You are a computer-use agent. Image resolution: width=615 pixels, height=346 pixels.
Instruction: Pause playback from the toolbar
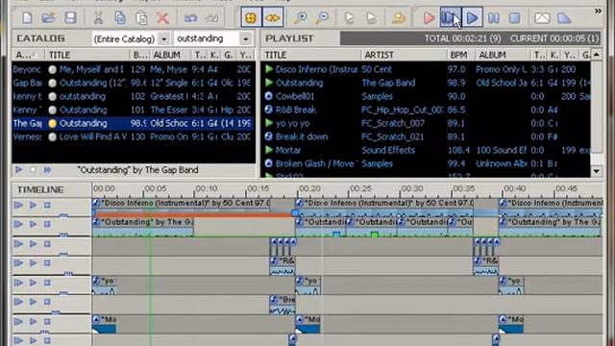[493, 17]
